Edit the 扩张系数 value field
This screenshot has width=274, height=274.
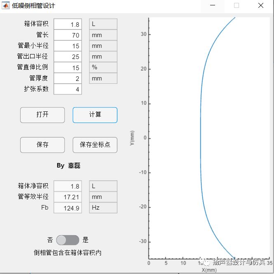[x=68, y=89]
